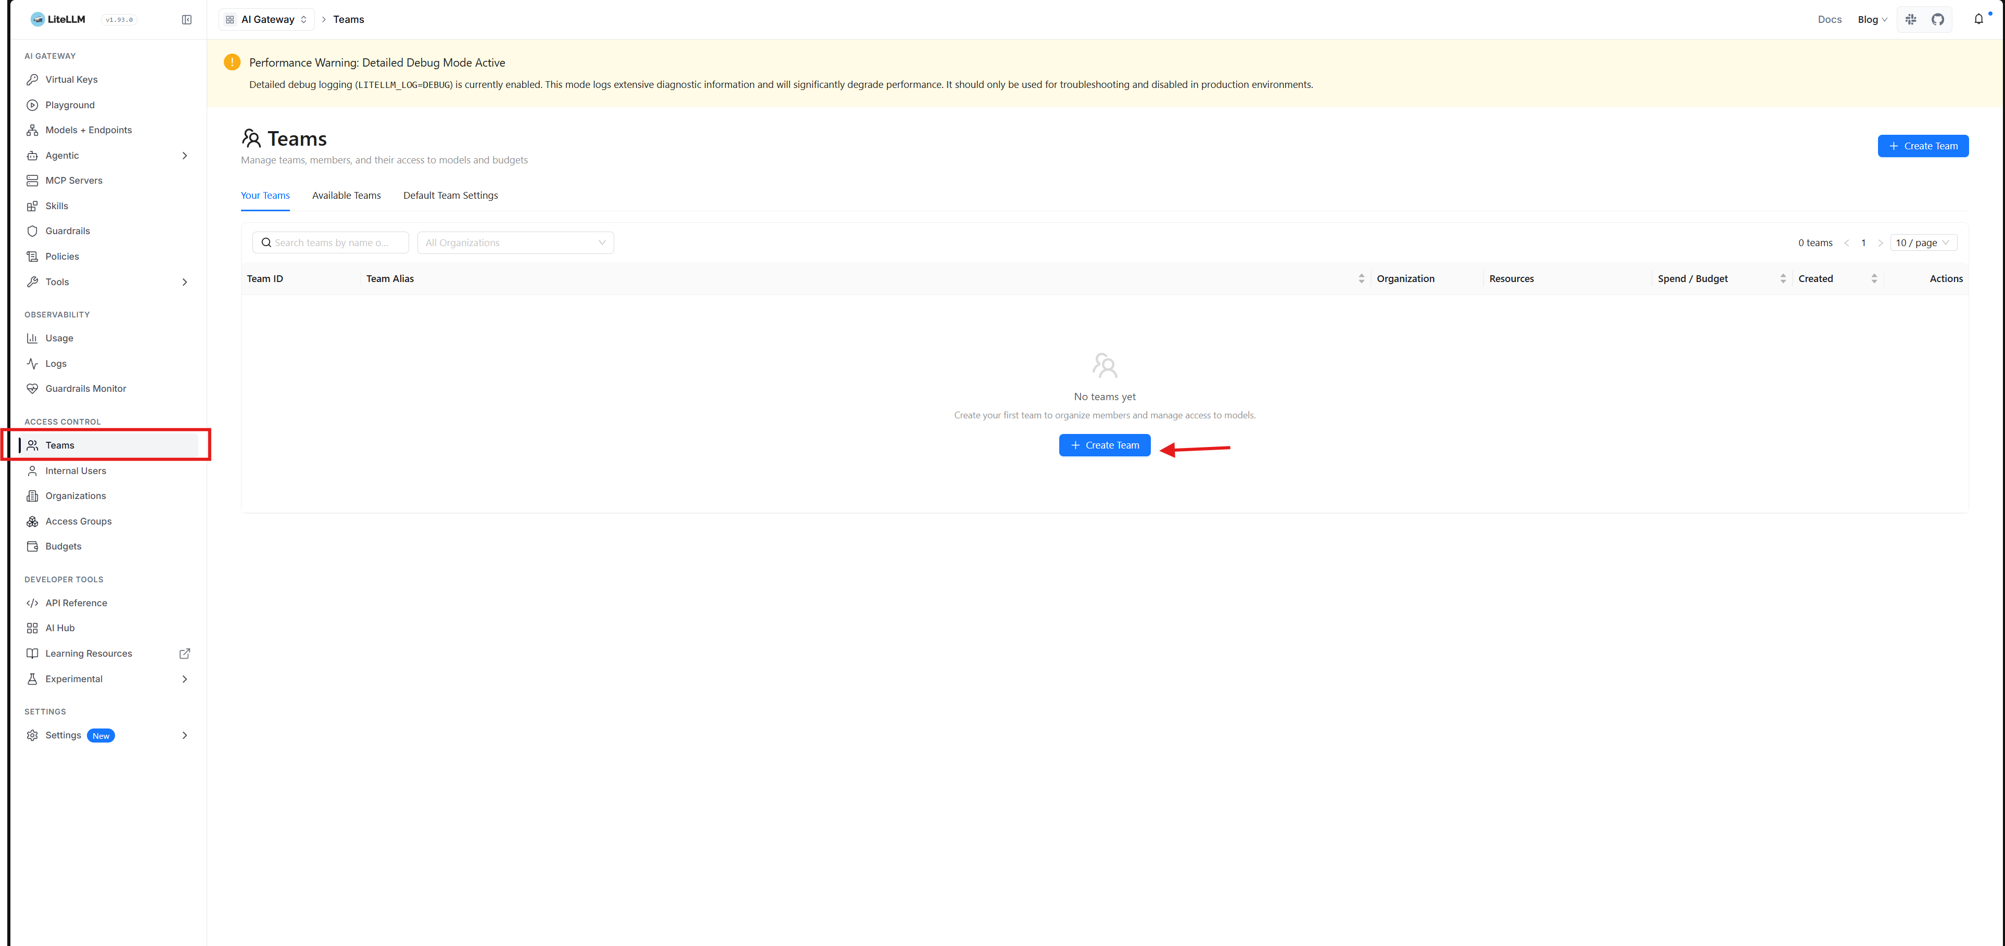Open Logs activity icon
This screenshot has height=946, width=2005.
pyautogui.click(x=32, y=363)
